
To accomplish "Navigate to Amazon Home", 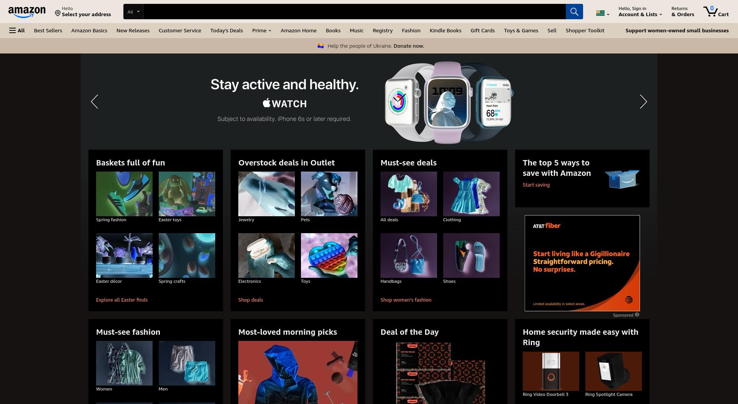I will pyautogui.click(x=299, y=30).
